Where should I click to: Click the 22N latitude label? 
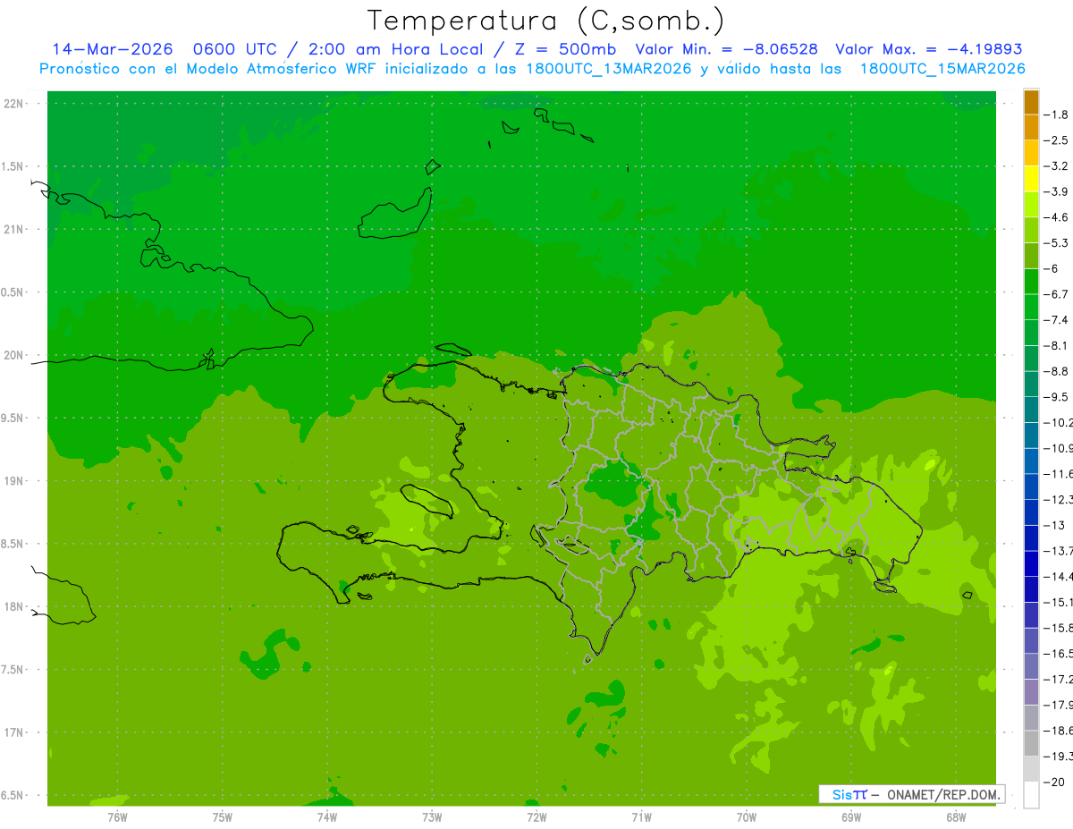(13, 104)
